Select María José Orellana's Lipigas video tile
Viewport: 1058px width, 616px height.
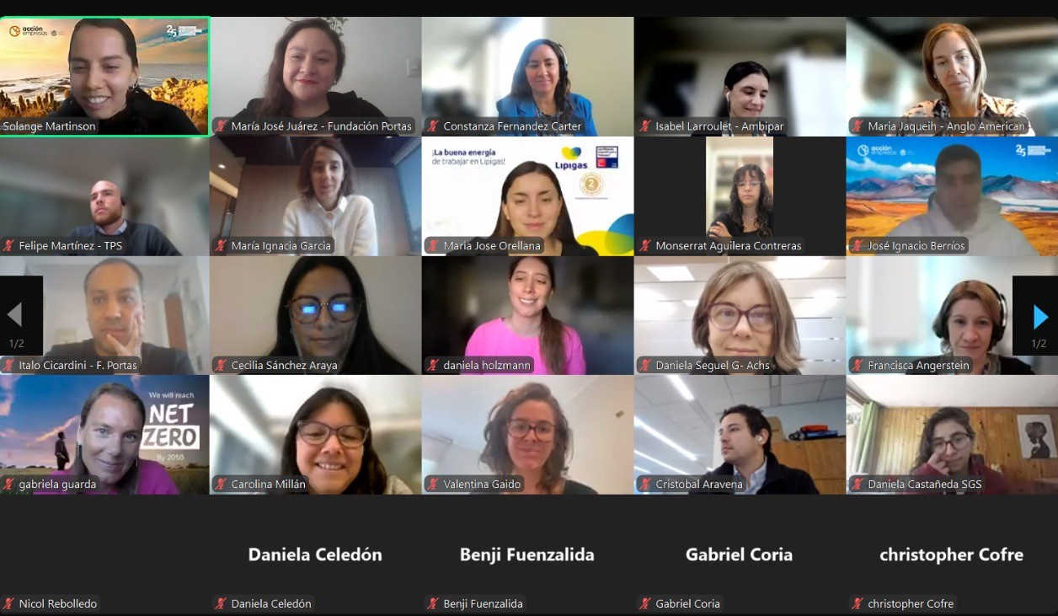[x=528, y=196]
